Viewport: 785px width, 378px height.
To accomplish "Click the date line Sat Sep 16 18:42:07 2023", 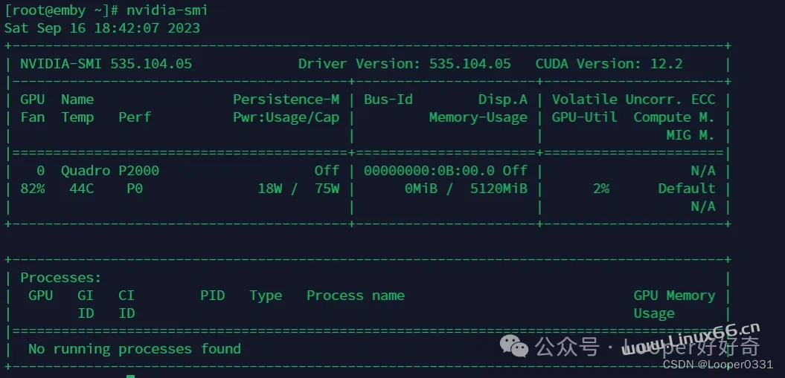I will pyautogui.click(x=102, y=28).
